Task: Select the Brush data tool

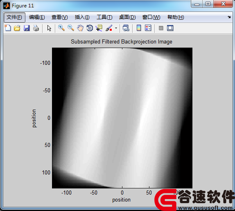Action: tap(109, 28)
